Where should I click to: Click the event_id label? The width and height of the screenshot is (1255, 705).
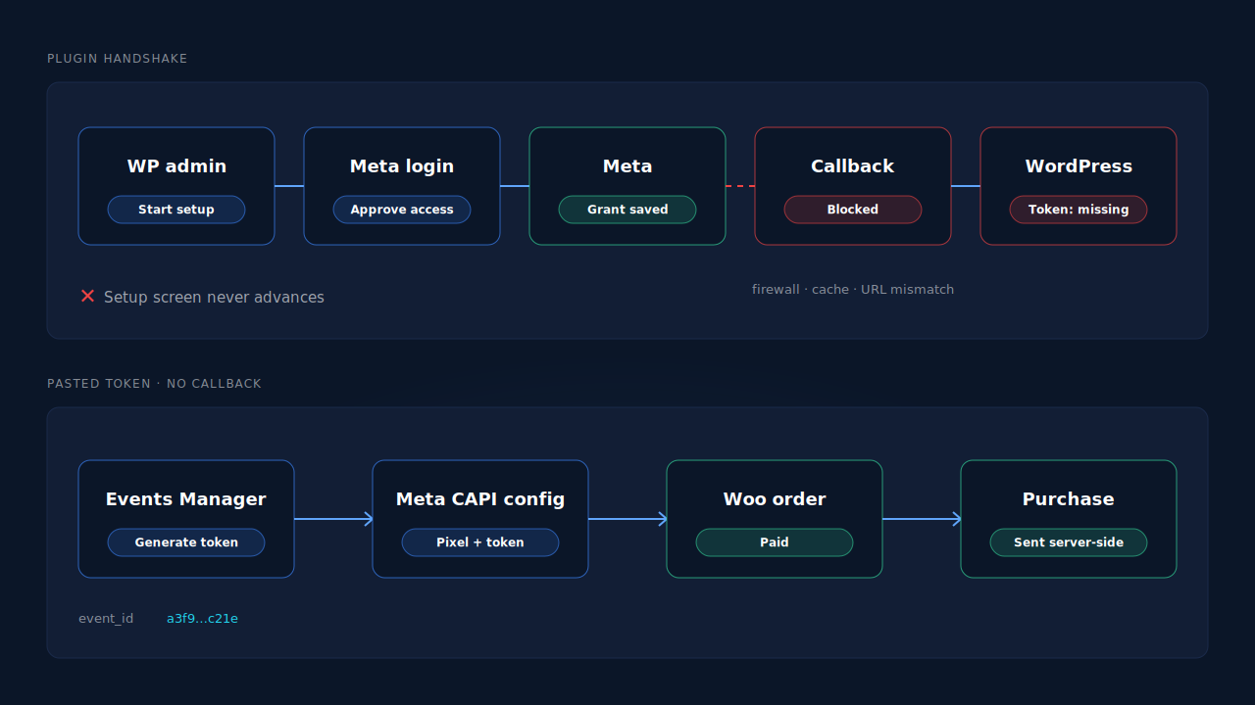106,619
